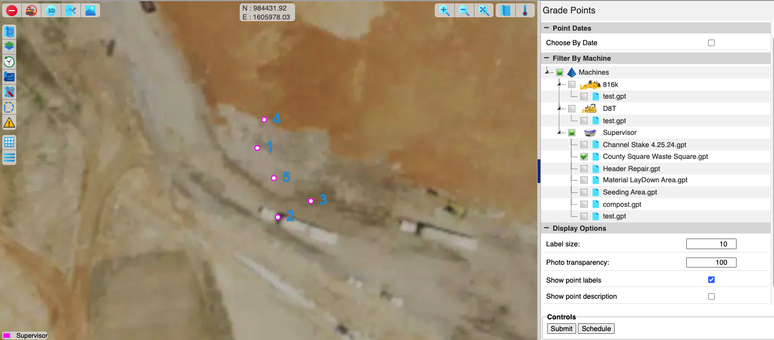Click file icon beside Header Repair.gpt
Screen dimensions: 774x340
click(x=596, y=168)
